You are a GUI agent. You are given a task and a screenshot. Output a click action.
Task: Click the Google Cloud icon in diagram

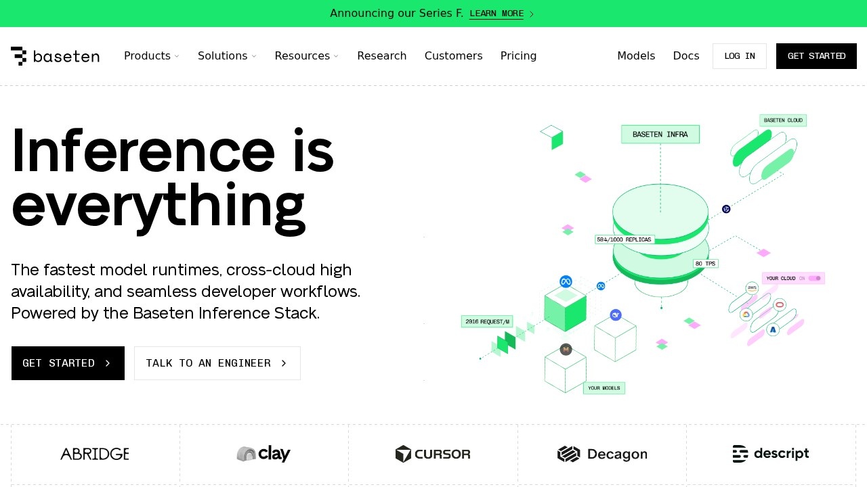(x=746, y=315)
